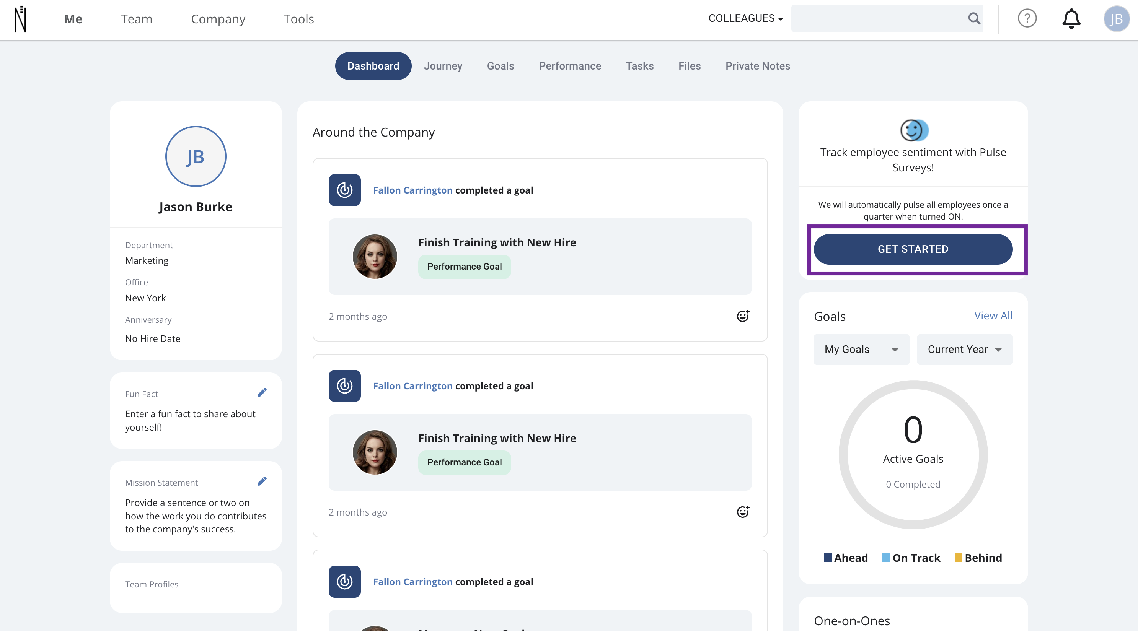
Task: Add a reaction to the second goal post
Action: [743, 512]
